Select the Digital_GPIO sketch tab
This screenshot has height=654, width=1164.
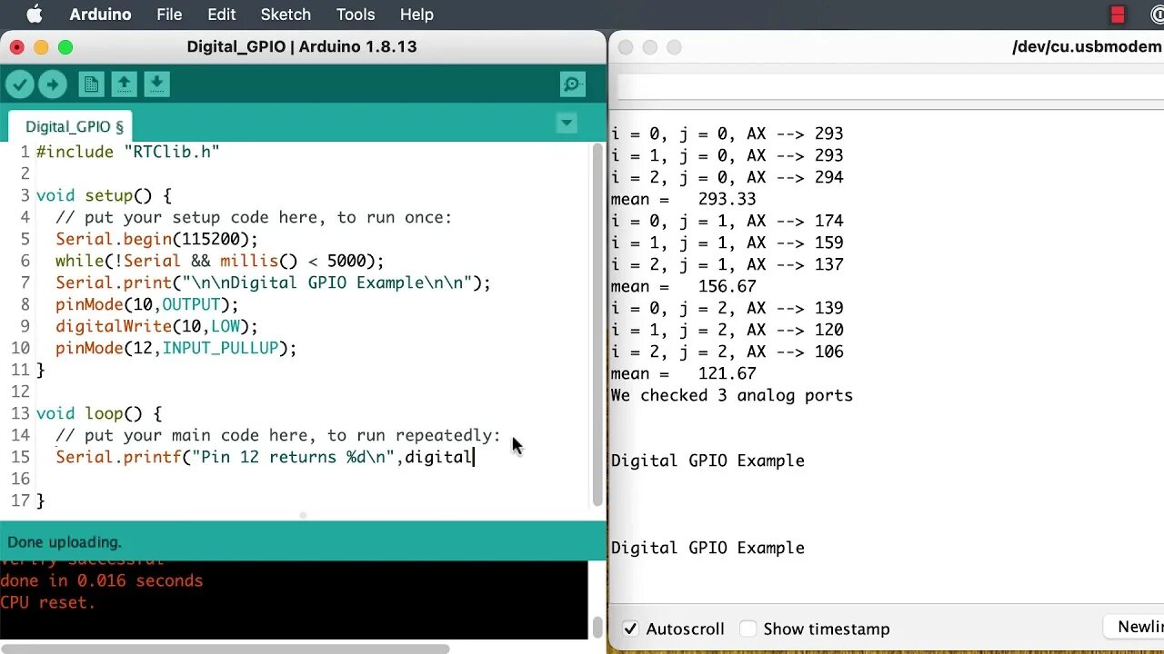point(70,126)
